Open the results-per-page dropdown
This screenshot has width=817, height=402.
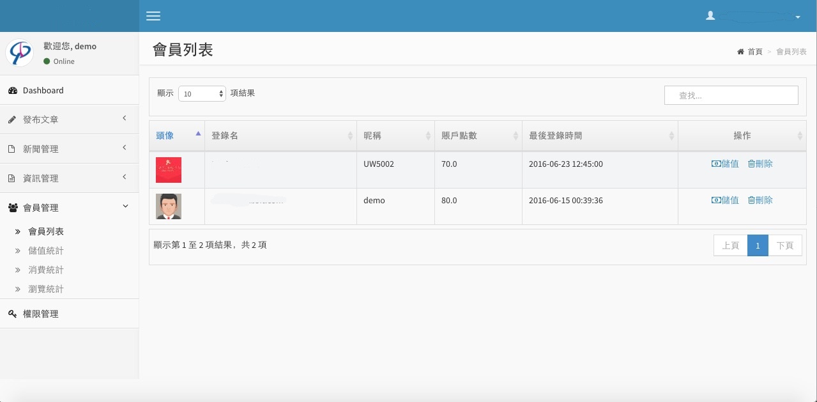(202, 93)
